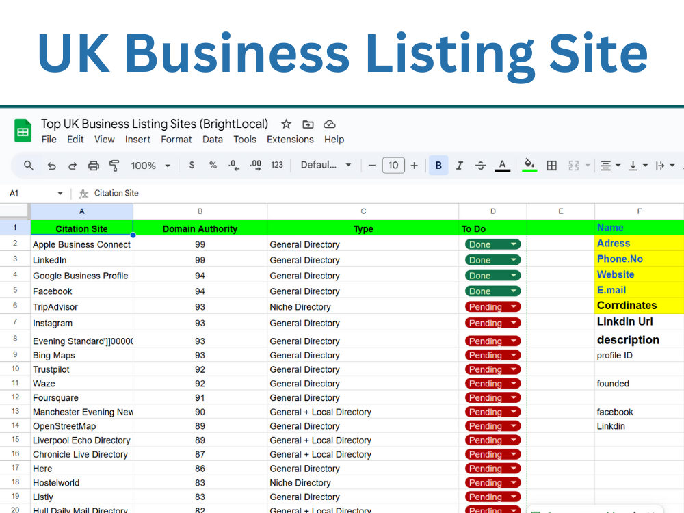Toggle italic formatting
This screenshot has width=684, height=513.
coord(460,166)
